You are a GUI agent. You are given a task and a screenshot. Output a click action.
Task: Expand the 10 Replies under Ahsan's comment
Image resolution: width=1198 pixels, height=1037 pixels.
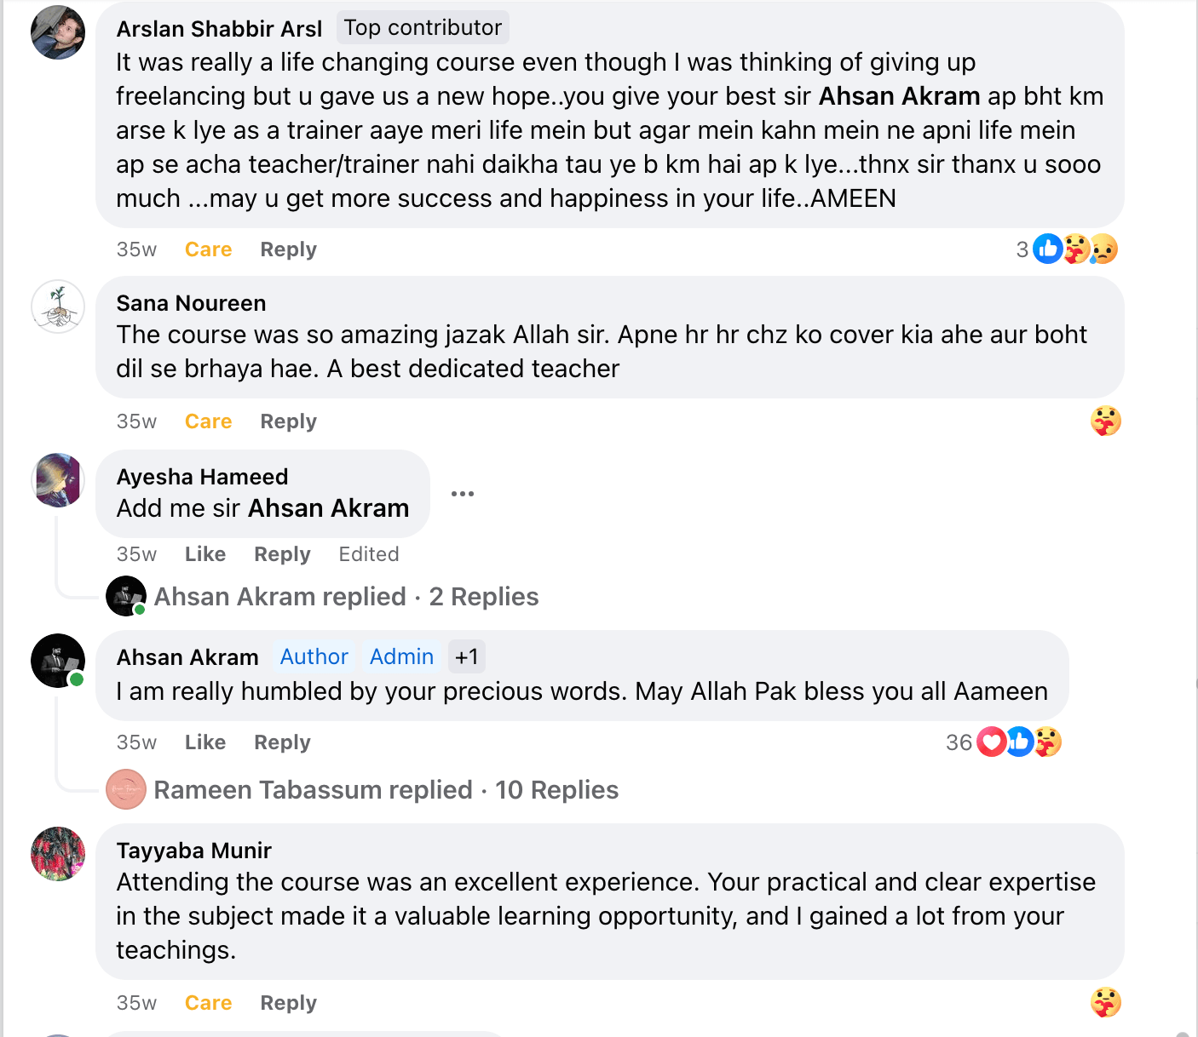tap(557, 789)
